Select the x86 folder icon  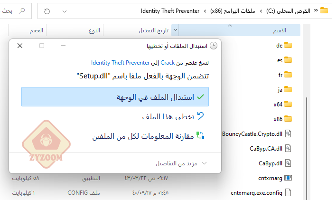pyautogui.click(x=288, y=119)
